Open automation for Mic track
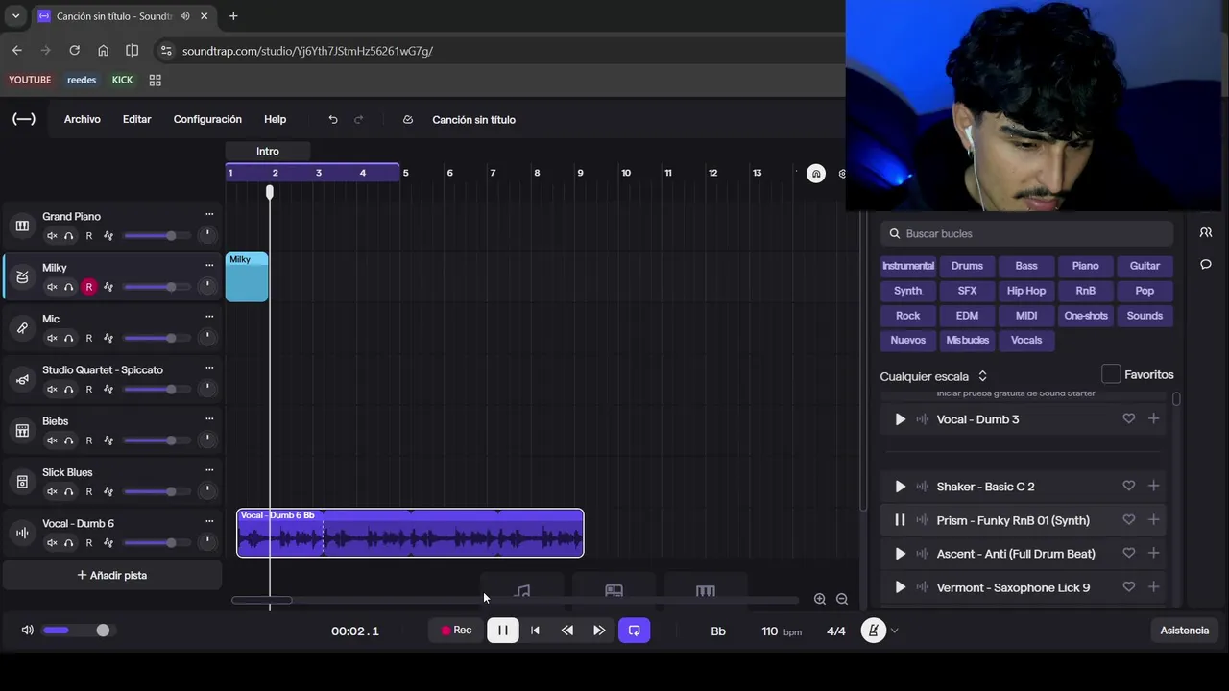The height and width of the screenshot is (691, 1229). pos(108,338)
